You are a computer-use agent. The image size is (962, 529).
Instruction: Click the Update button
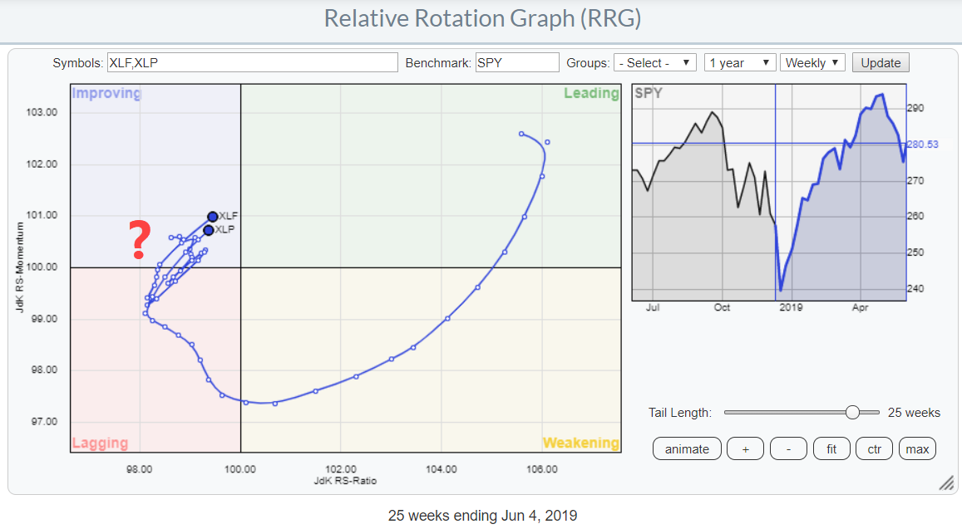(x=881, y=63)
